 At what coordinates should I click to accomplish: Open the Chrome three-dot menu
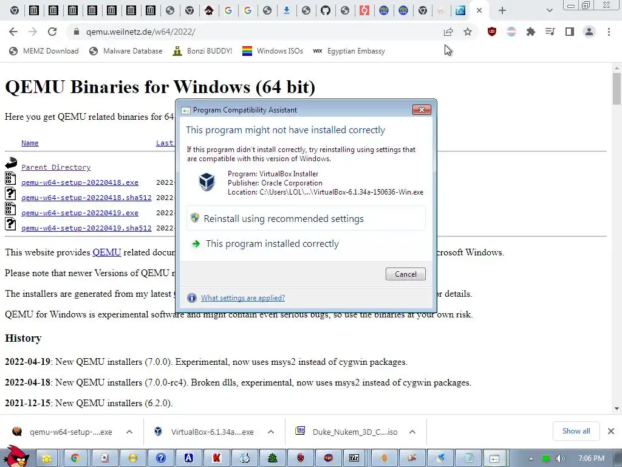[609, 32]
